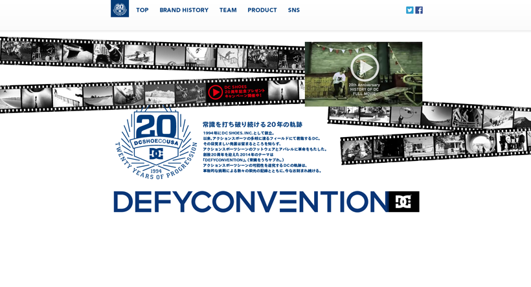Click the Twenty Years of Progression emblem
This screenshot has width=531, height=287.
(x=156, y=143)
